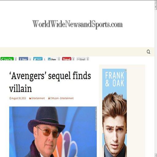Open the CNN.com - Entertainment author link

[x=61, y=98]
